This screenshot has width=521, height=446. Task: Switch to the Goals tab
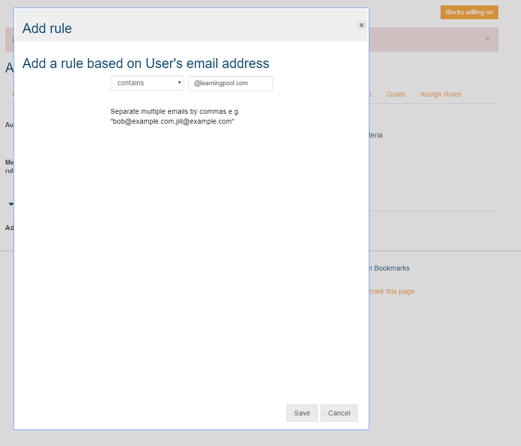tap(396, 94)
